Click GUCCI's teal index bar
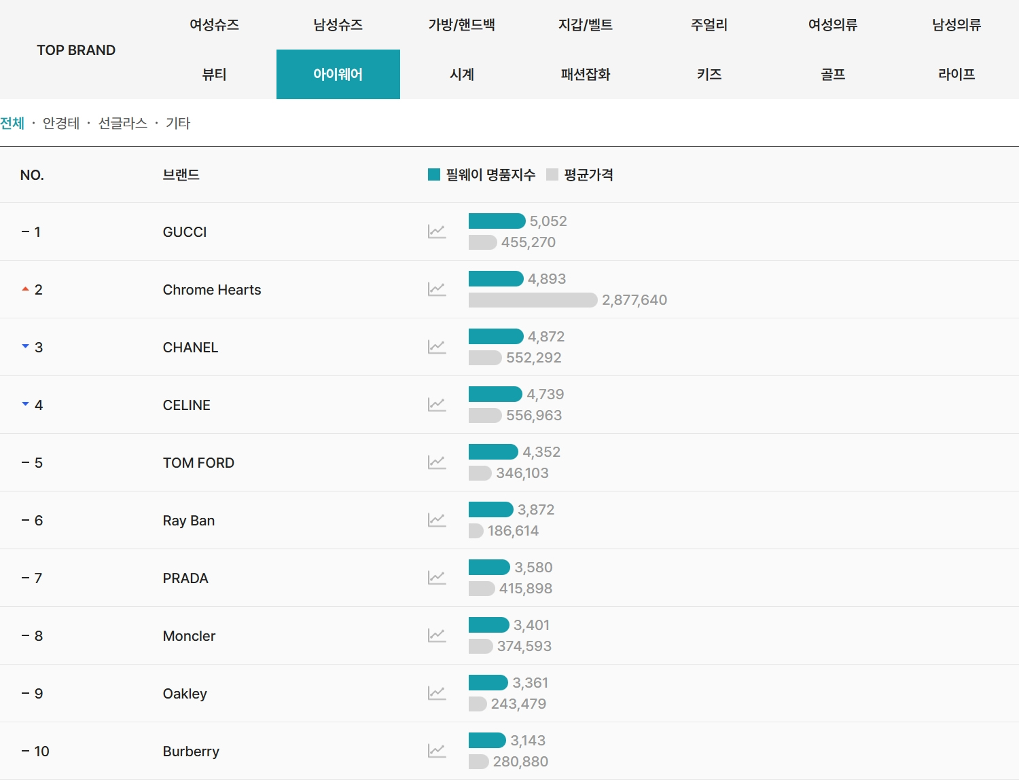This screenshot has height=780, width=1019. [497, 221]
